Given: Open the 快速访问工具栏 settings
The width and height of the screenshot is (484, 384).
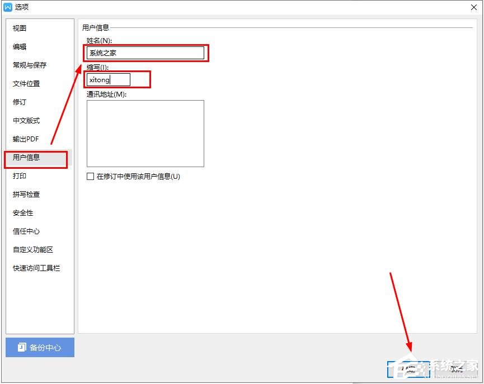Looking at the screenshot, I should [34, 268].
